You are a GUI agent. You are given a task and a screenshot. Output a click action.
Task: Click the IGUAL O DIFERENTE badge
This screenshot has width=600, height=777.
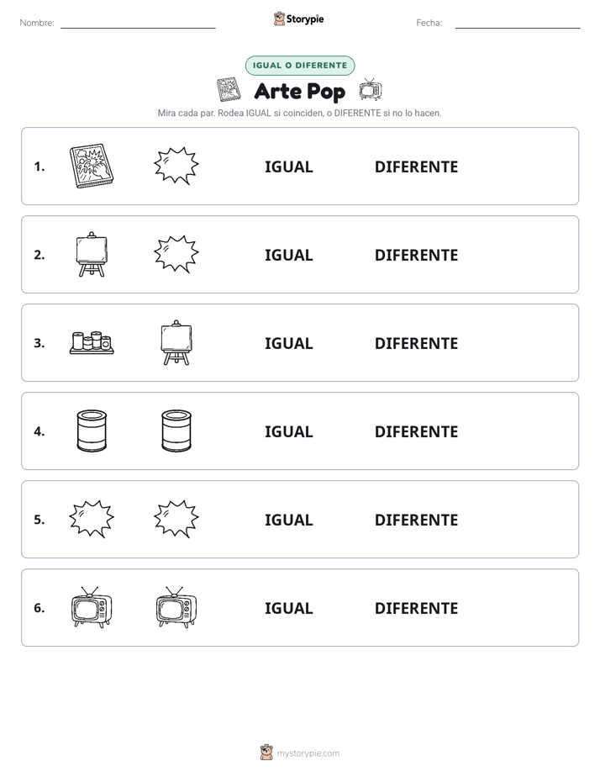300,66
